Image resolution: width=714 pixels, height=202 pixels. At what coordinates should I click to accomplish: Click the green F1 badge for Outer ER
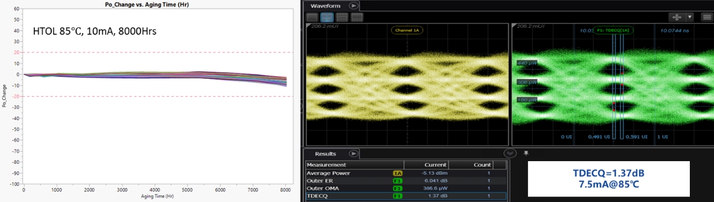(397, 181)
